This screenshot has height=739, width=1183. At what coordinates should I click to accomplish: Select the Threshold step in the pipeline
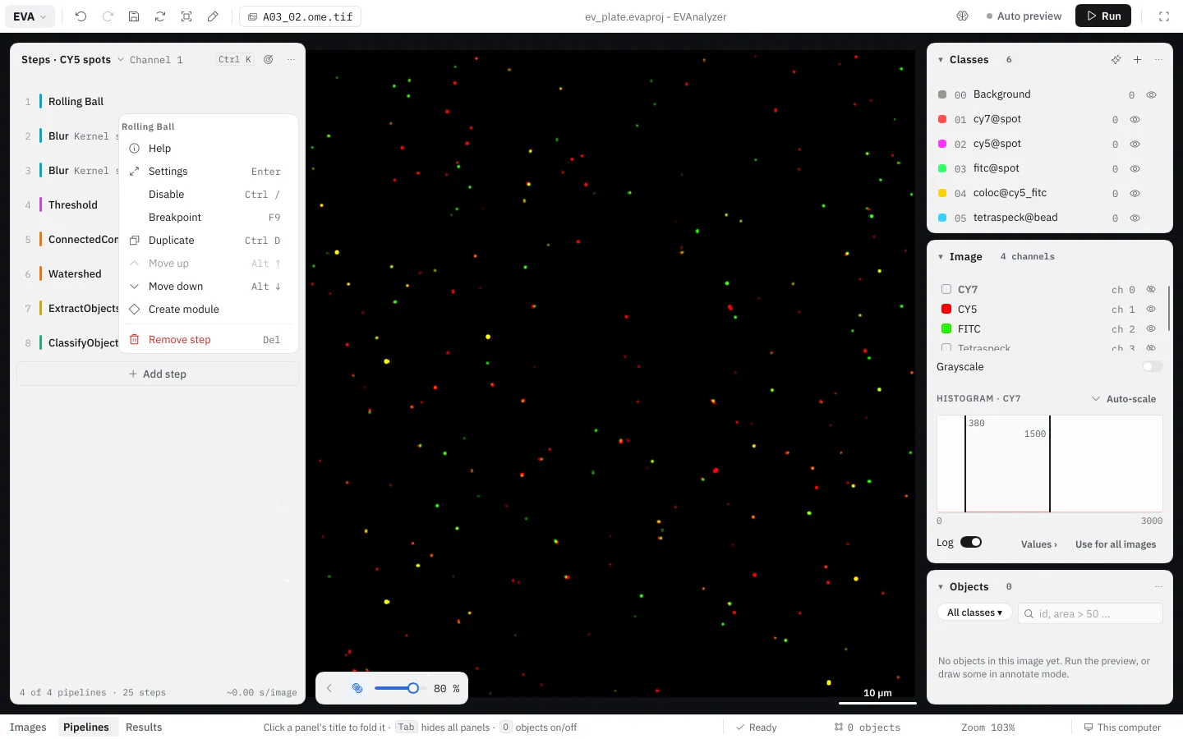pos(73,205)
